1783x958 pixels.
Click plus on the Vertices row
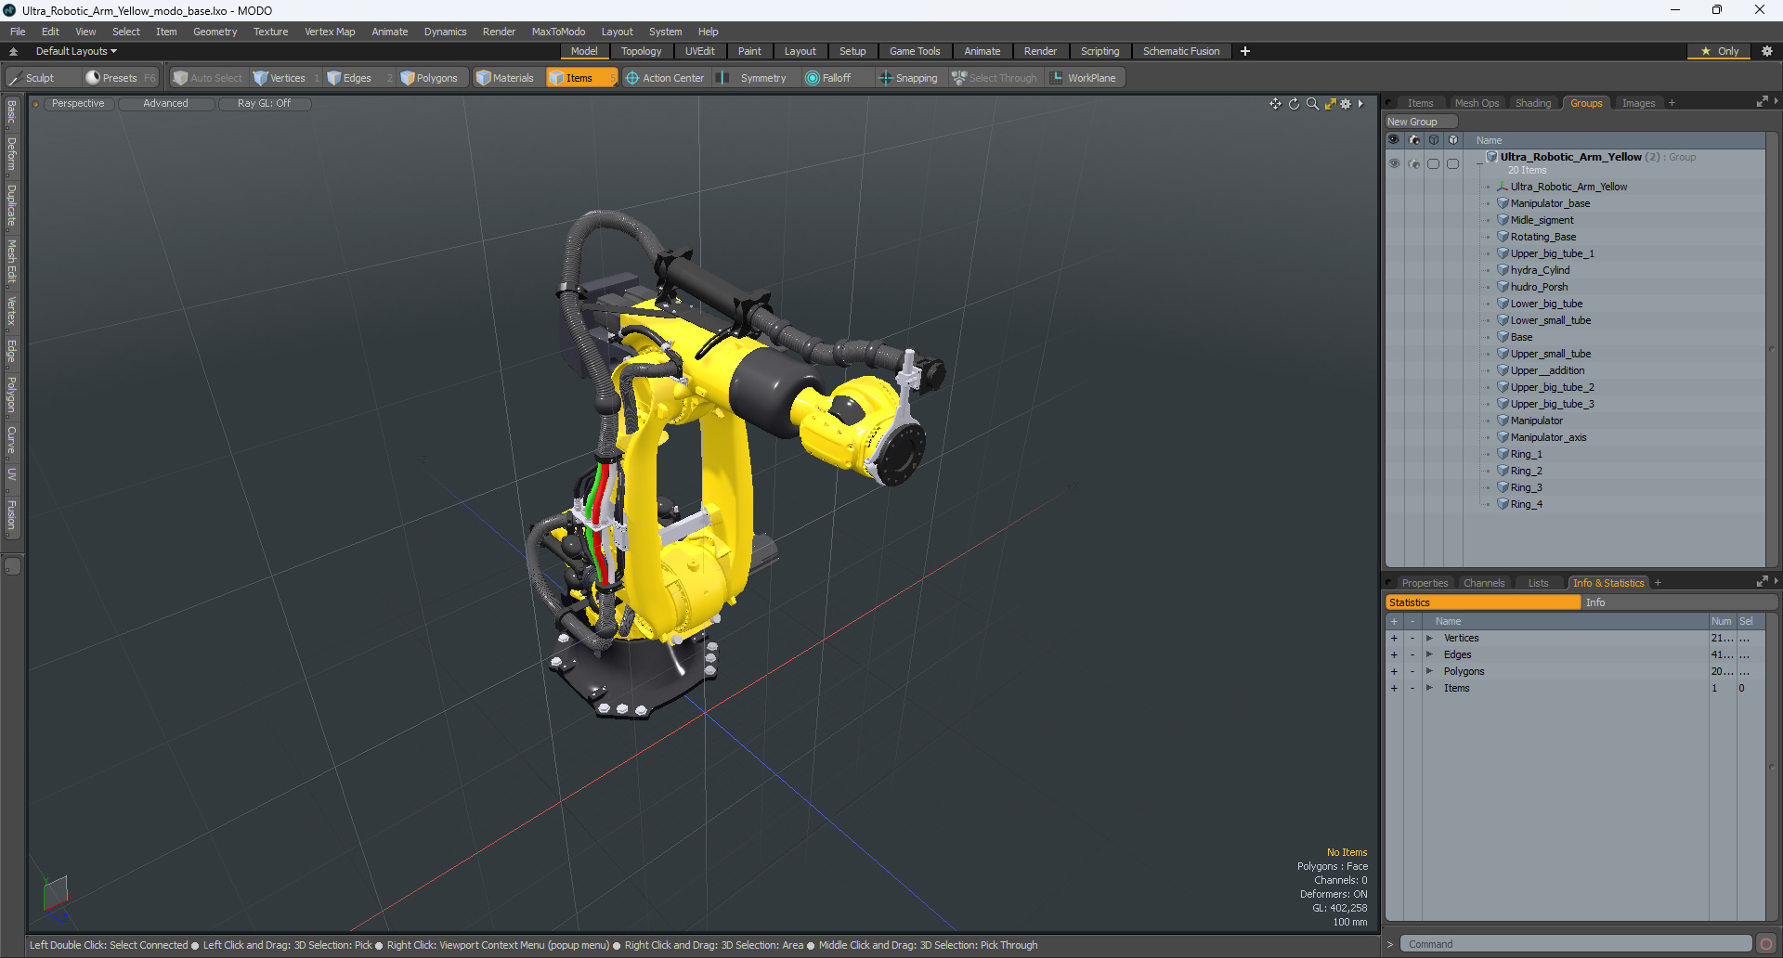1394,638
